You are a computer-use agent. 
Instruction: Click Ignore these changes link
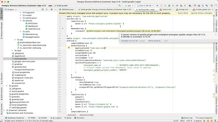tap(201, 13)
